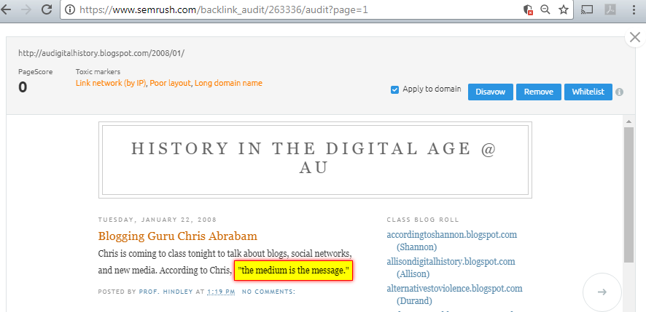Go to next backlink with arrow button
Screen dimensions: 646x312
click(x=602, y=292)
